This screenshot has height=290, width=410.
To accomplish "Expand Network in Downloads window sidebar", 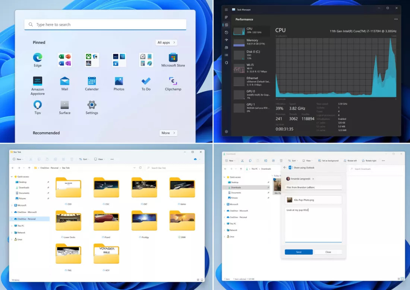I will (x=224, y=230).
